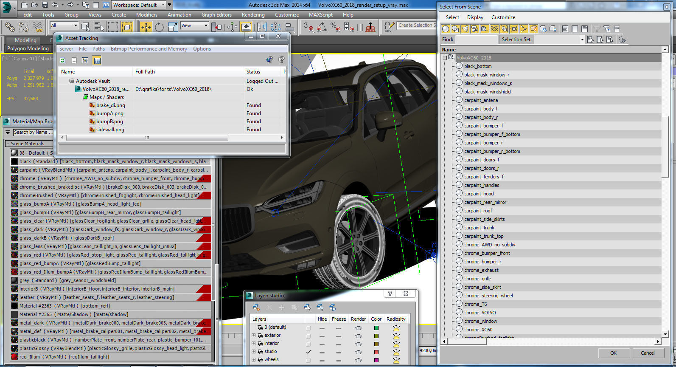Open color swatch for the wheels layer
The height and width of the screenshot is (367, 676).
(376, 360)
